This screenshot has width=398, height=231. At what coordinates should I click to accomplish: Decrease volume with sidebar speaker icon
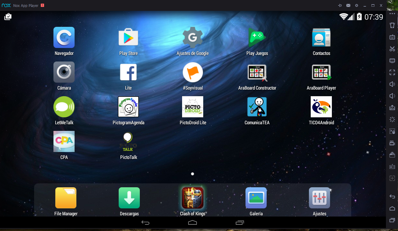tap(392, 96)
